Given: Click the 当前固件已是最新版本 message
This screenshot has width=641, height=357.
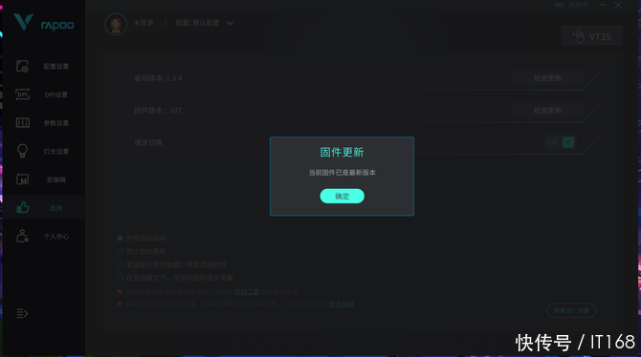Looking at the screenshot, I should click(342, 173).
